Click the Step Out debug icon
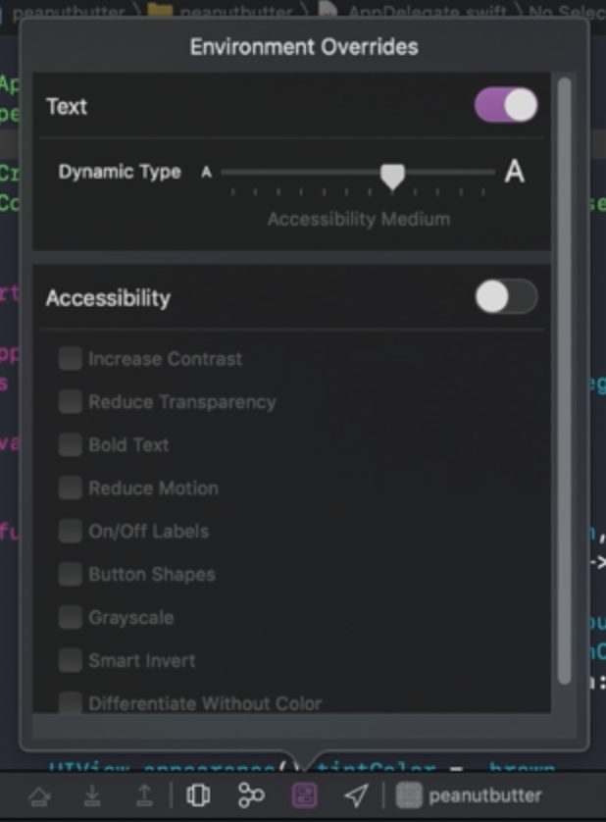Screen dimensions: 606x822 (144, 796)
